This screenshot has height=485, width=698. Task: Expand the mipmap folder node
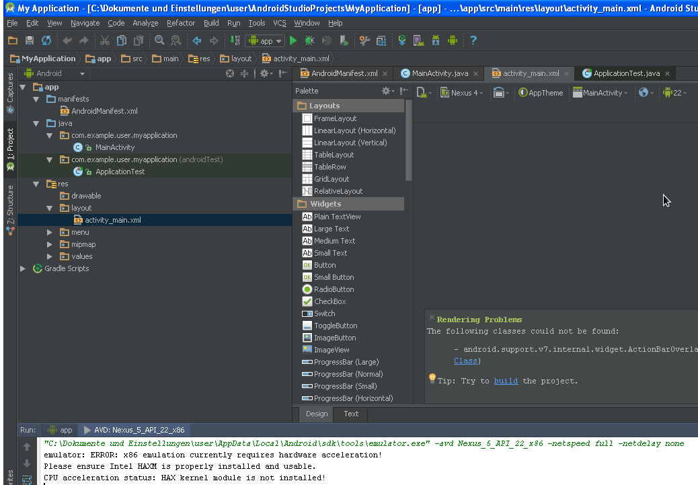(49, 244)
